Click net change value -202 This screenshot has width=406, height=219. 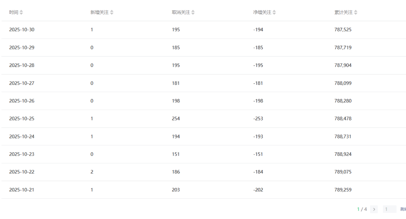(258, 190)
